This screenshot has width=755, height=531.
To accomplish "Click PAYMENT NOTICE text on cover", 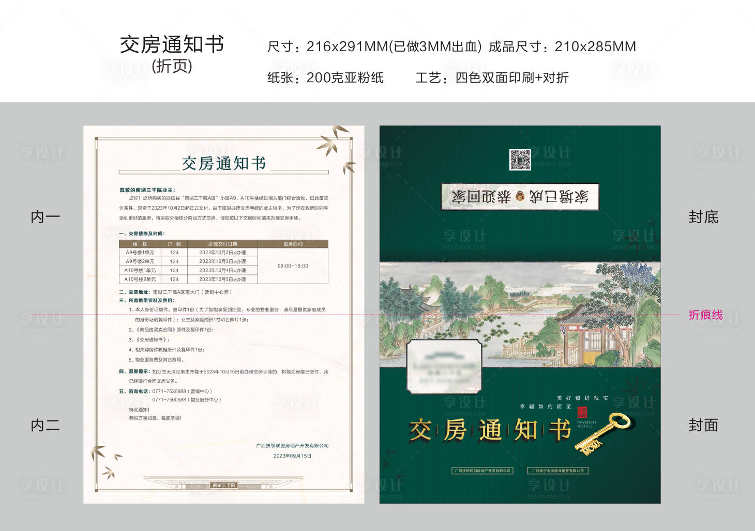I will click(587, 424).
